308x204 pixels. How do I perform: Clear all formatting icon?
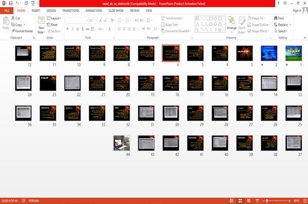(x=112, y=20)
